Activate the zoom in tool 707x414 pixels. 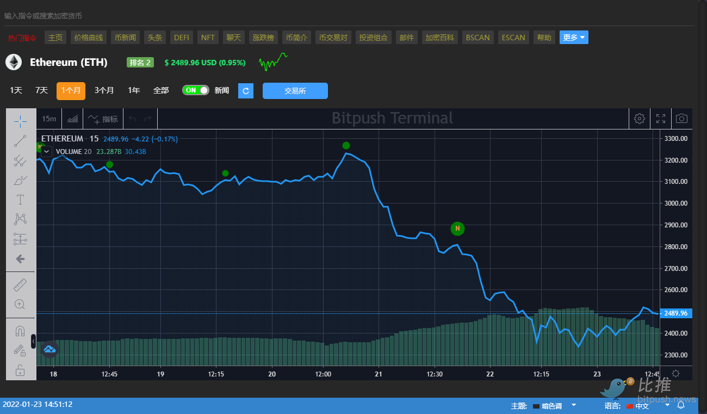click(20, 304)
